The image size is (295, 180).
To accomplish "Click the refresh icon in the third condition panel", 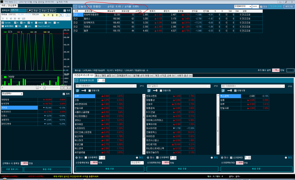I will (223, 90).
